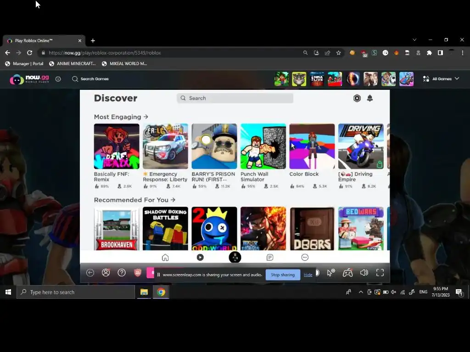
Task: Open the gamepad controls icon
Action: coord(348,273)
